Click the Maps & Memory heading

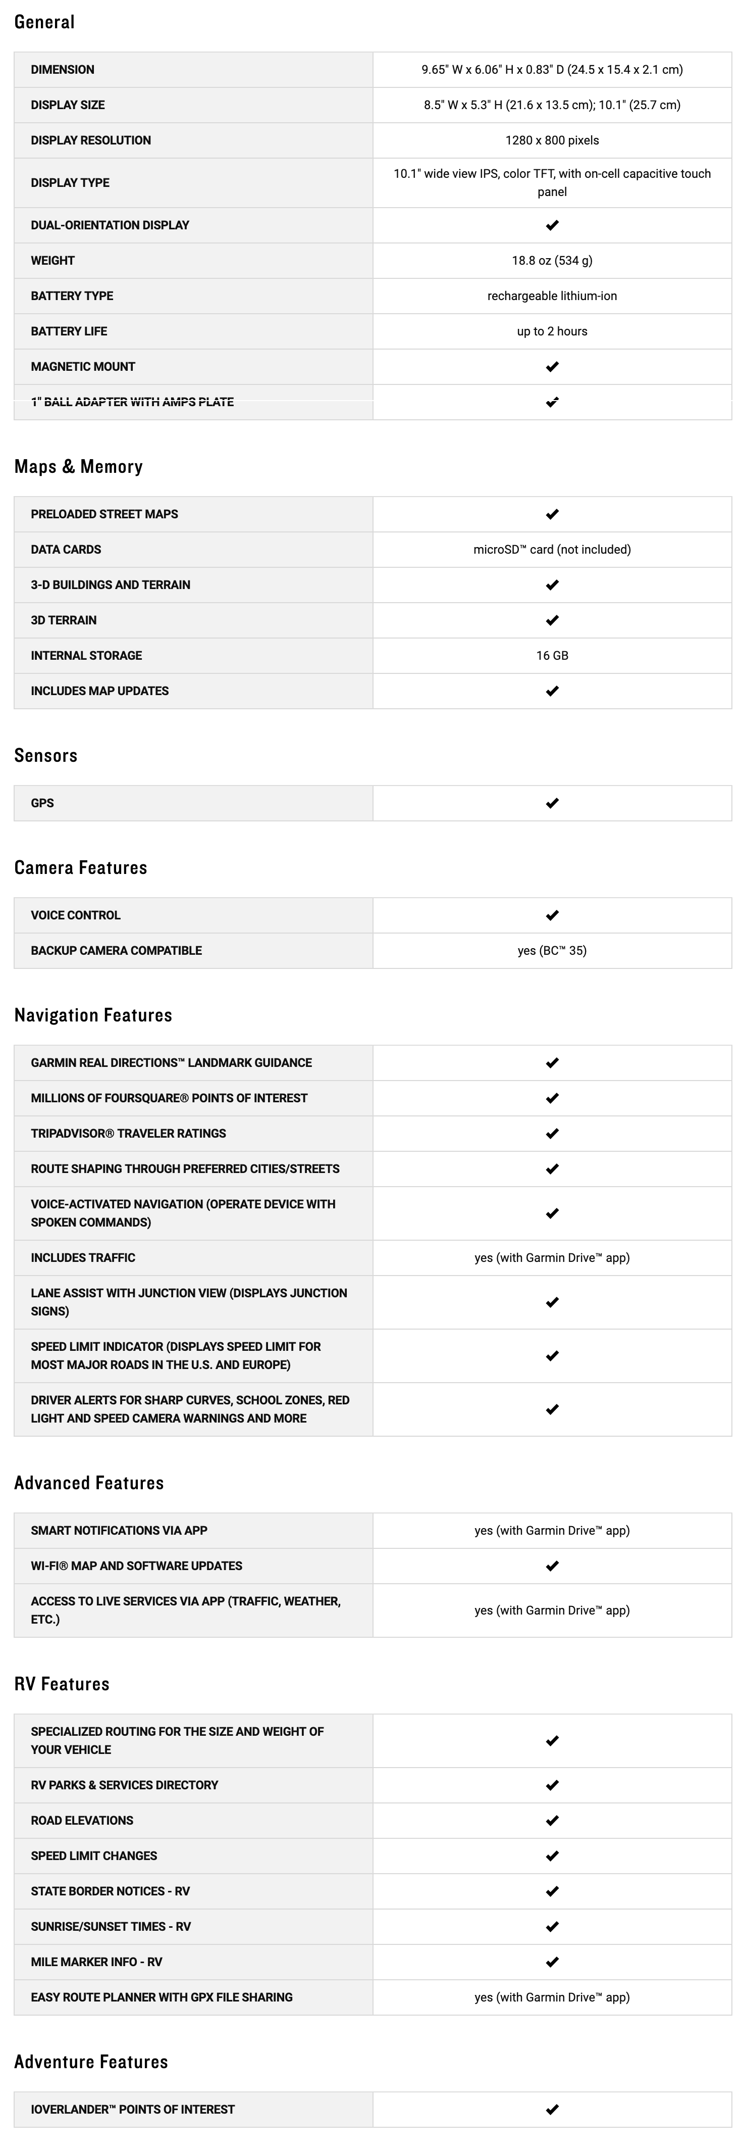(78, 467)
